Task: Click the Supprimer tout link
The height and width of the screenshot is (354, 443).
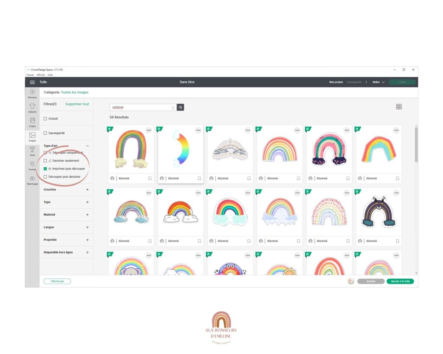Action: [x=77, y=104]
